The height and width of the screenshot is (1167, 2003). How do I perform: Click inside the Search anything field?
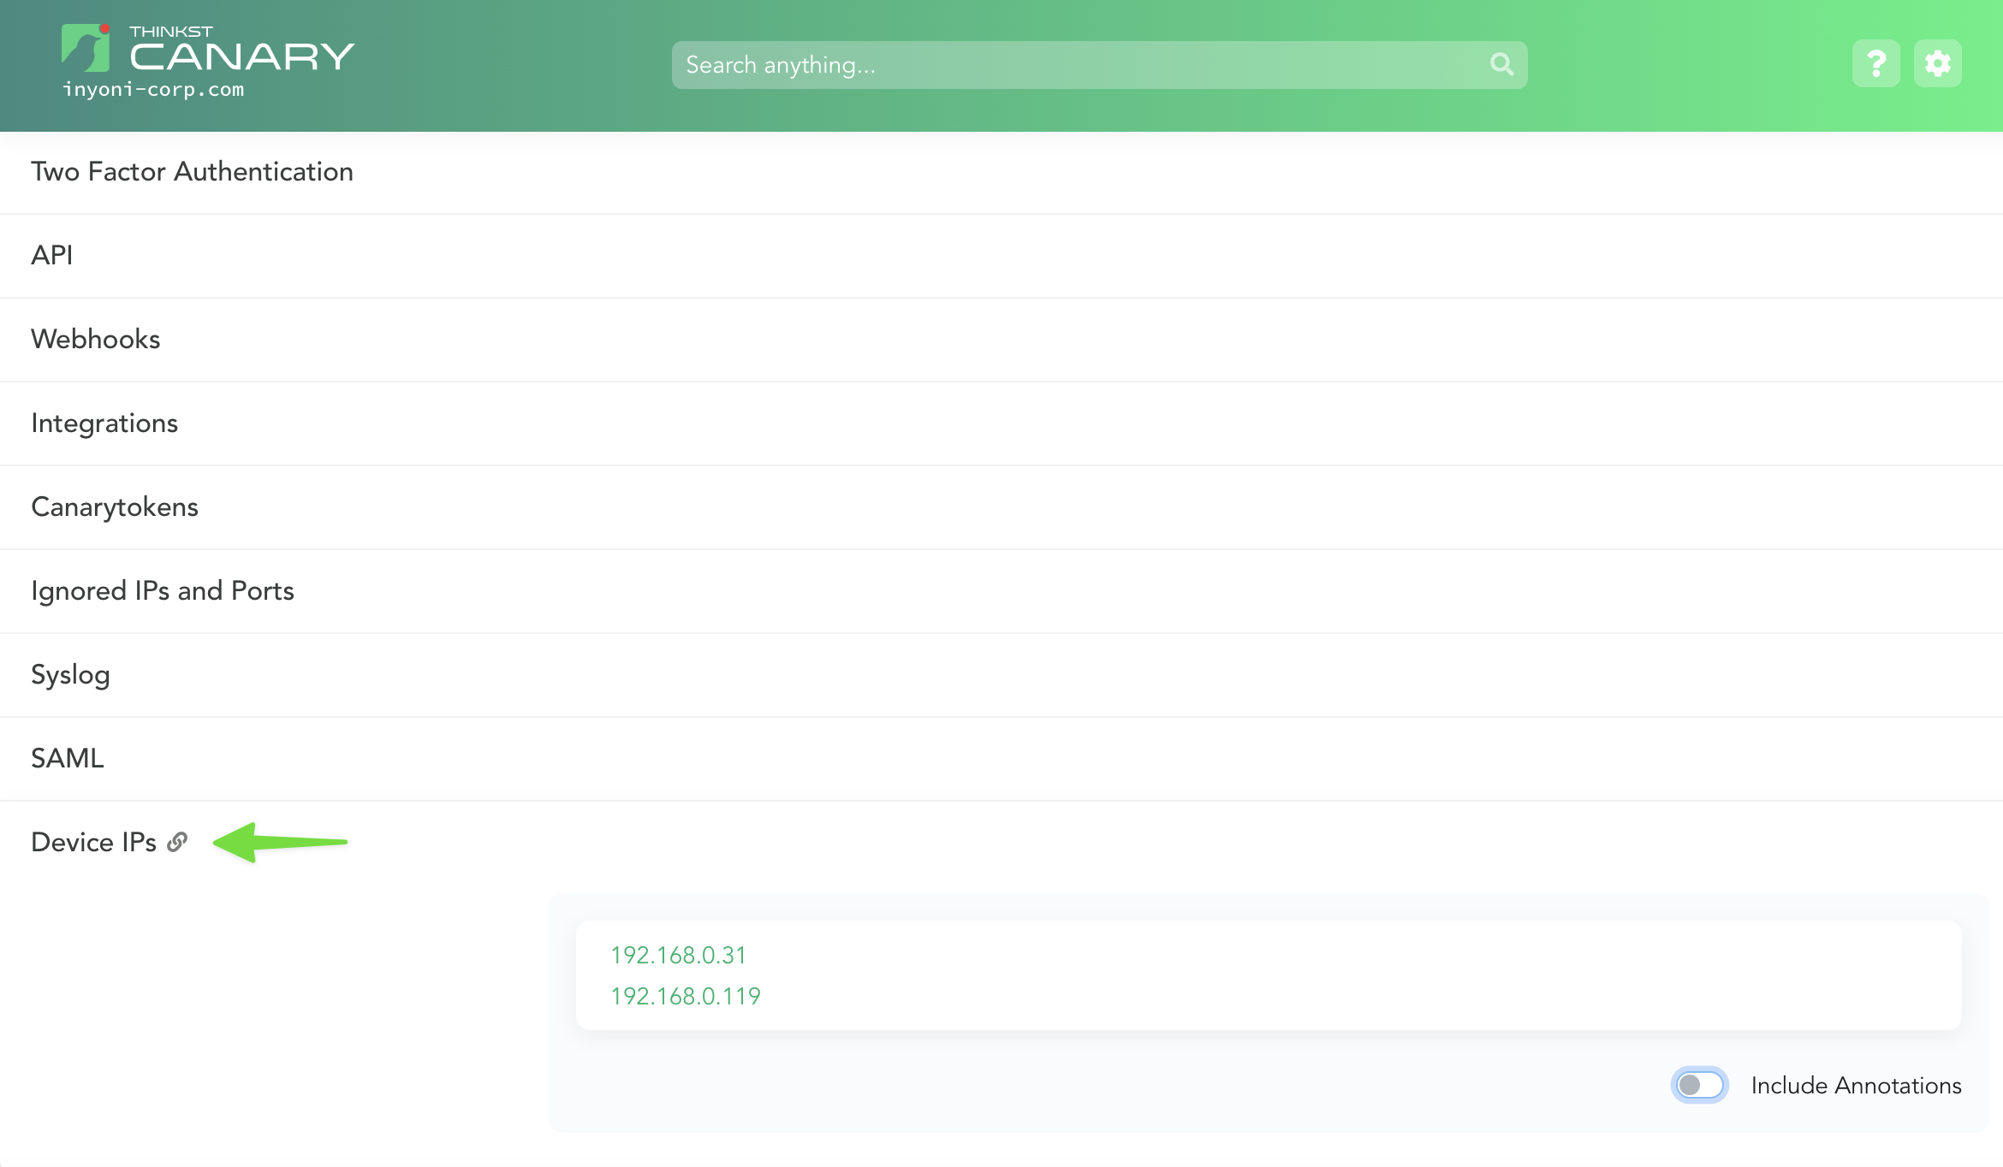point(1027,64)
